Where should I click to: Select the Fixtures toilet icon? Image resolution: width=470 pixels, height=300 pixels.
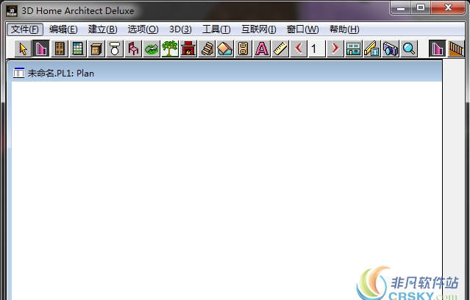pyautogui.click(x=115, y=49)
